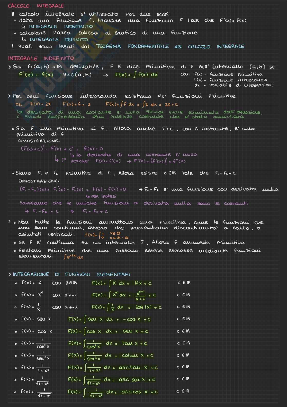Select the orange result "2x + c"
Image resolution: width=287 pixels, height=407 pixels.
pyautogui.click(x=171, y=104)
